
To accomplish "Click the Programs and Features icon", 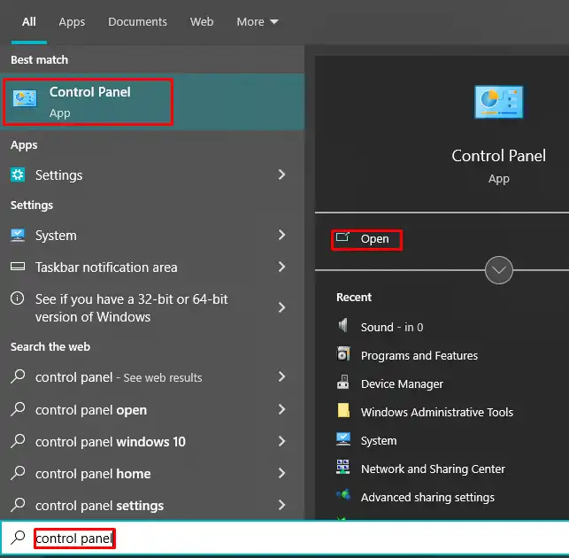I will tap(343, 355).
